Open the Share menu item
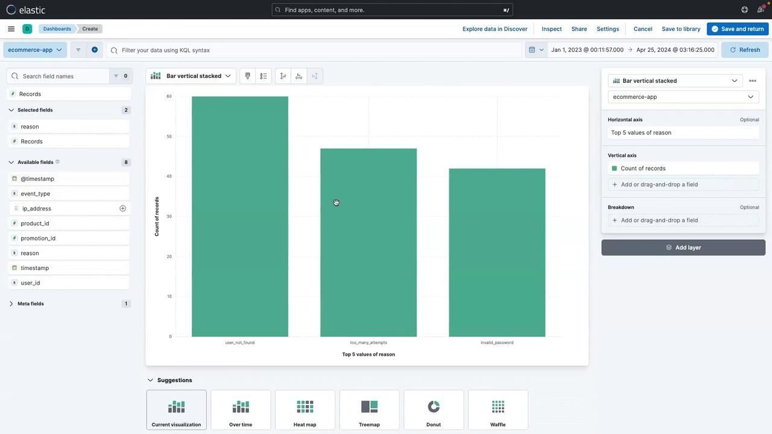 point(579,29)
